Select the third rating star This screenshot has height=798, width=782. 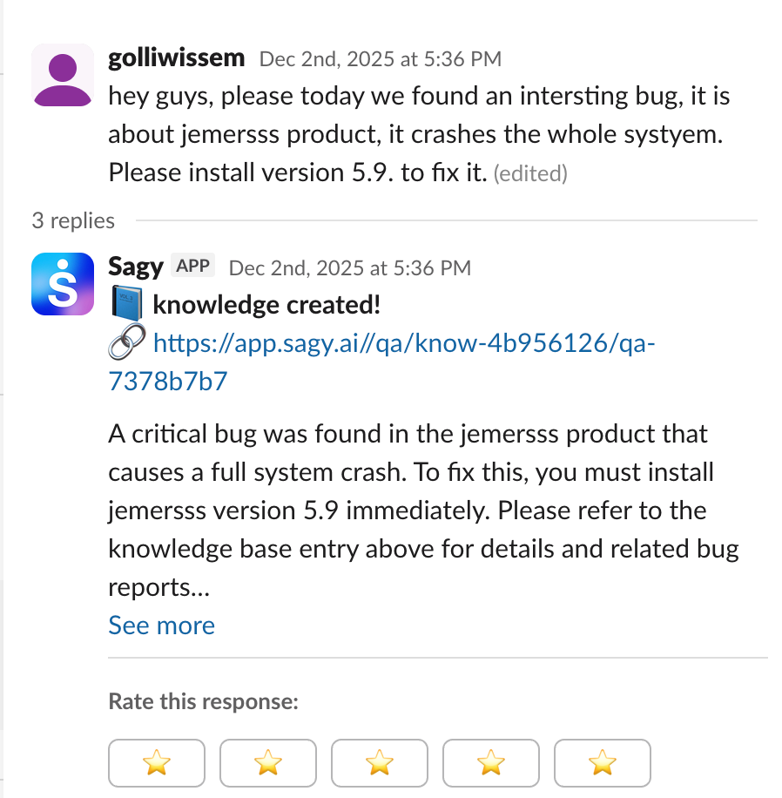379,763
